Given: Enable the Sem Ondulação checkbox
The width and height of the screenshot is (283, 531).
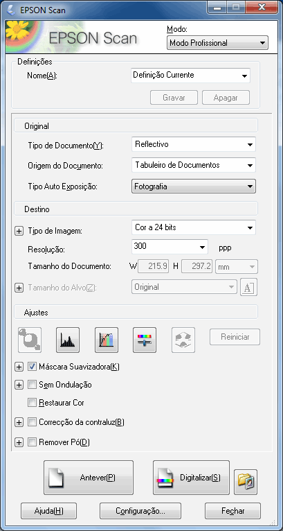Looking at the screenshot, I should coord(32,385).
